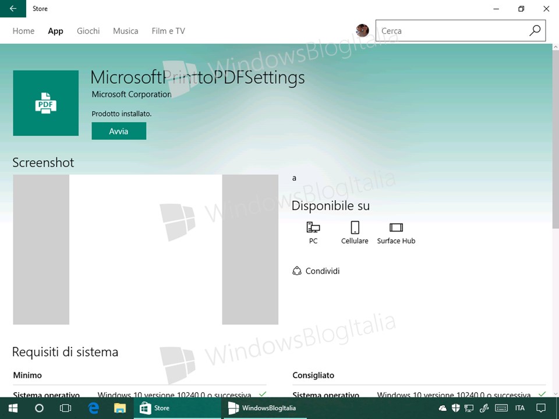Click the Surface Hub device icon

396,228
